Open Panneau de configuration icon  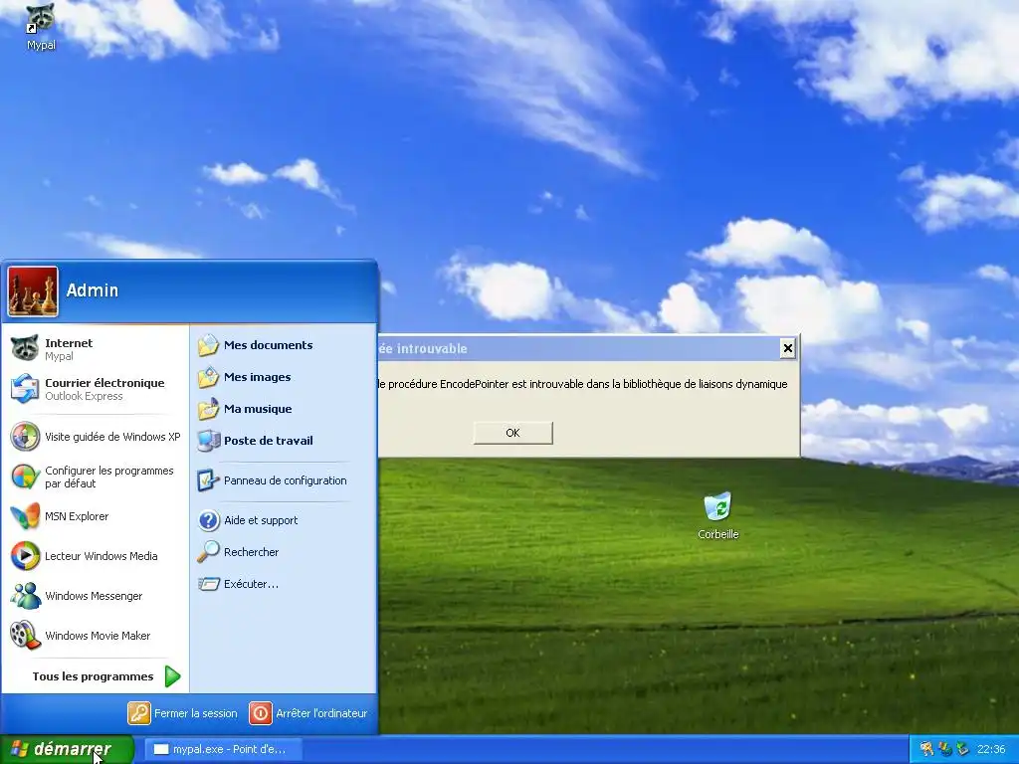(x=208, y=480)
